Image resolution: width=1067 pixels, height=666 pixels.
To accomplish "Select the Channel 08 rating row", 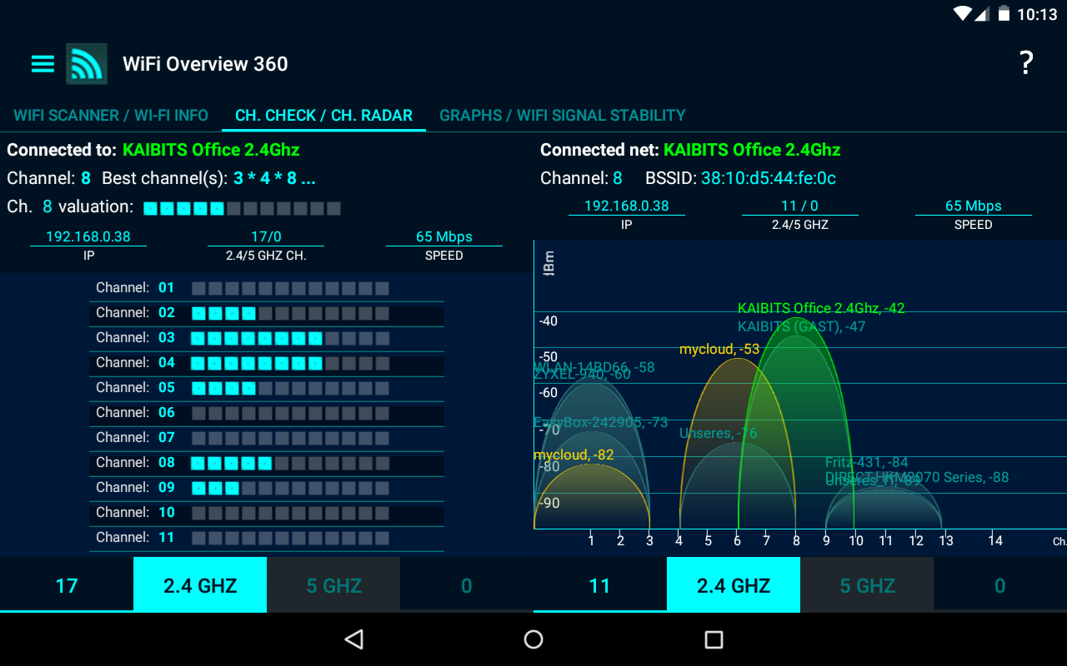I will click(267, 462).
